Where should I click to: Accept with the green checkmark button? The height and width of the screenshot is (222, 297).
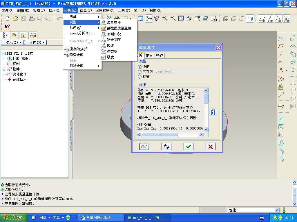pos(188,147)
